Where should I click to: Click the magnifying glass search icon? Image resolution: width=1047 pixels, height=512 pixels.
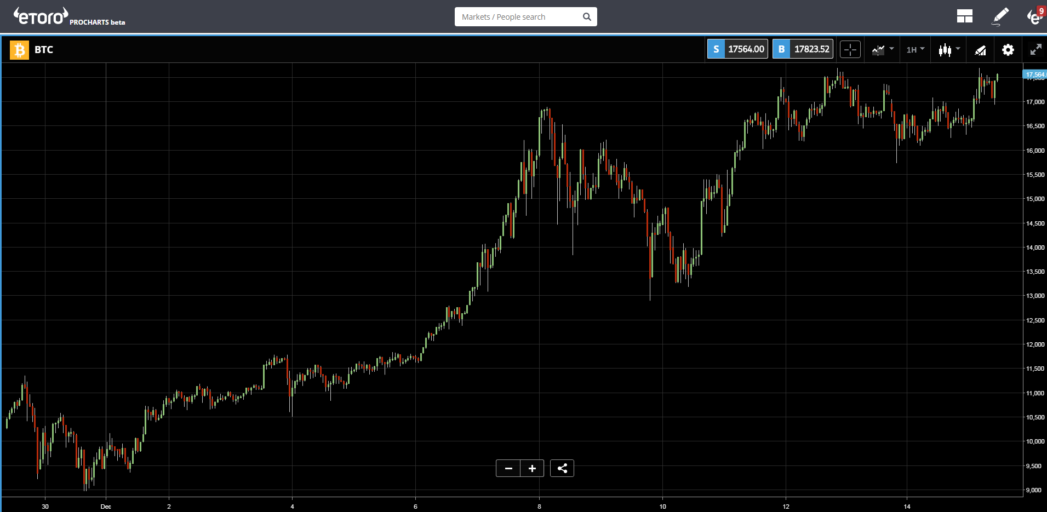[x=587, y=16]
